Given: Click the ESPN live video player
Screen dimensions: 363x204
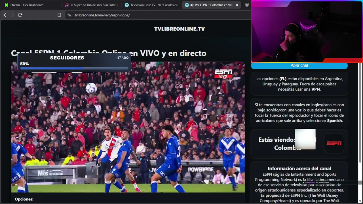Looking at the screenshot, I should click(x=128, y=127).
